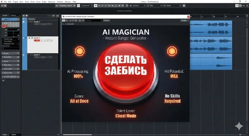Toggle the red record-enable button in Inspector

[4, 26]
